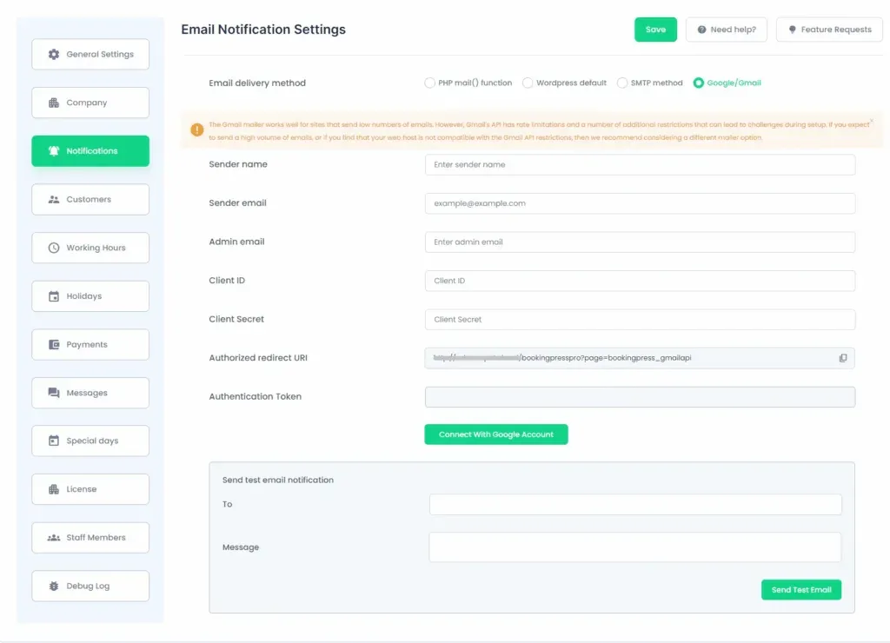Click the test email To field

[635, 504]
